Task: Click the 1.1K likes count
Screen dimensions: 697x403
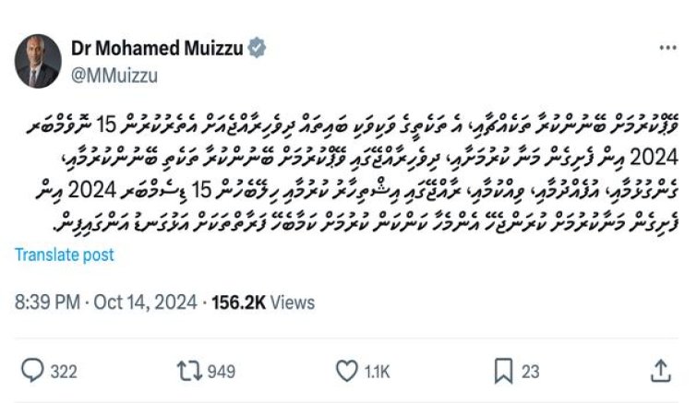Action: pos(378,372)
